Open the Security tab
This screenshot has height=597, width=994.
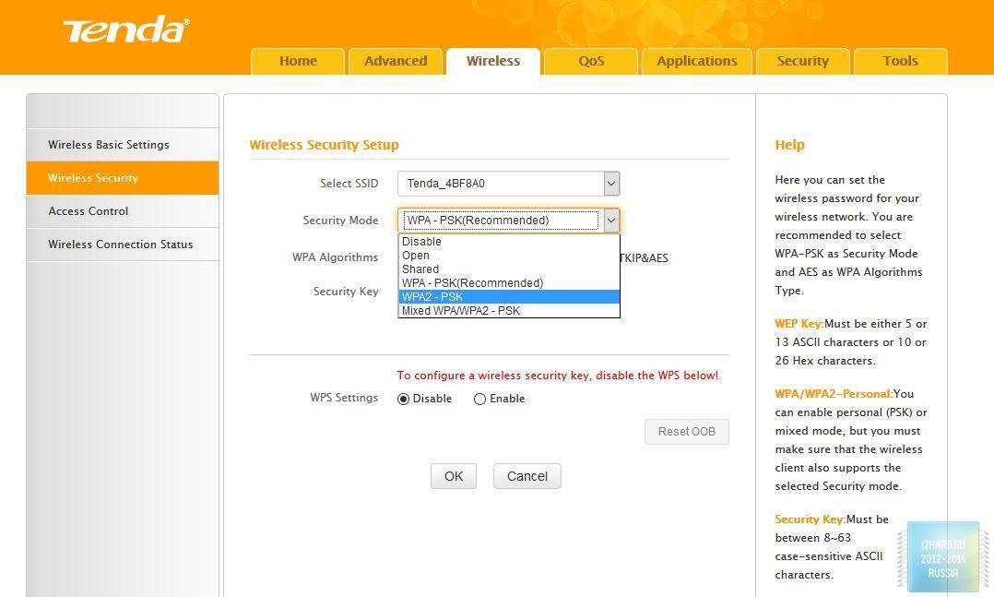[x=802, y=61]
